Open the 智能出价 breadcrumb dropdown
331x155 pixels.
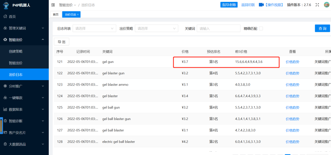tap(67, 5)
